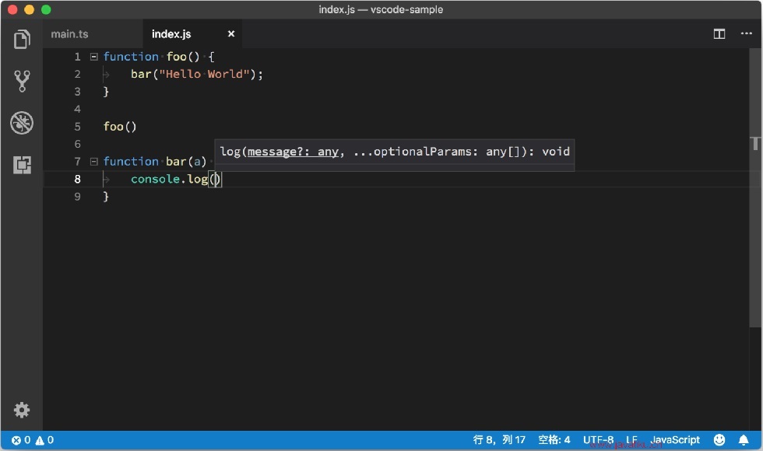Click the "Hello World" string

pyautogui.click(x=204, y=74)
